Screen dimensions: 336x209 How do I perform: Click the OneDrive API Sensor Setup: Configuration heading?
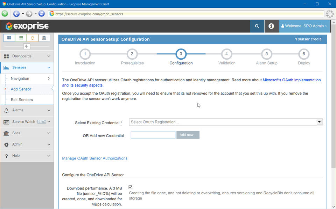105,39
